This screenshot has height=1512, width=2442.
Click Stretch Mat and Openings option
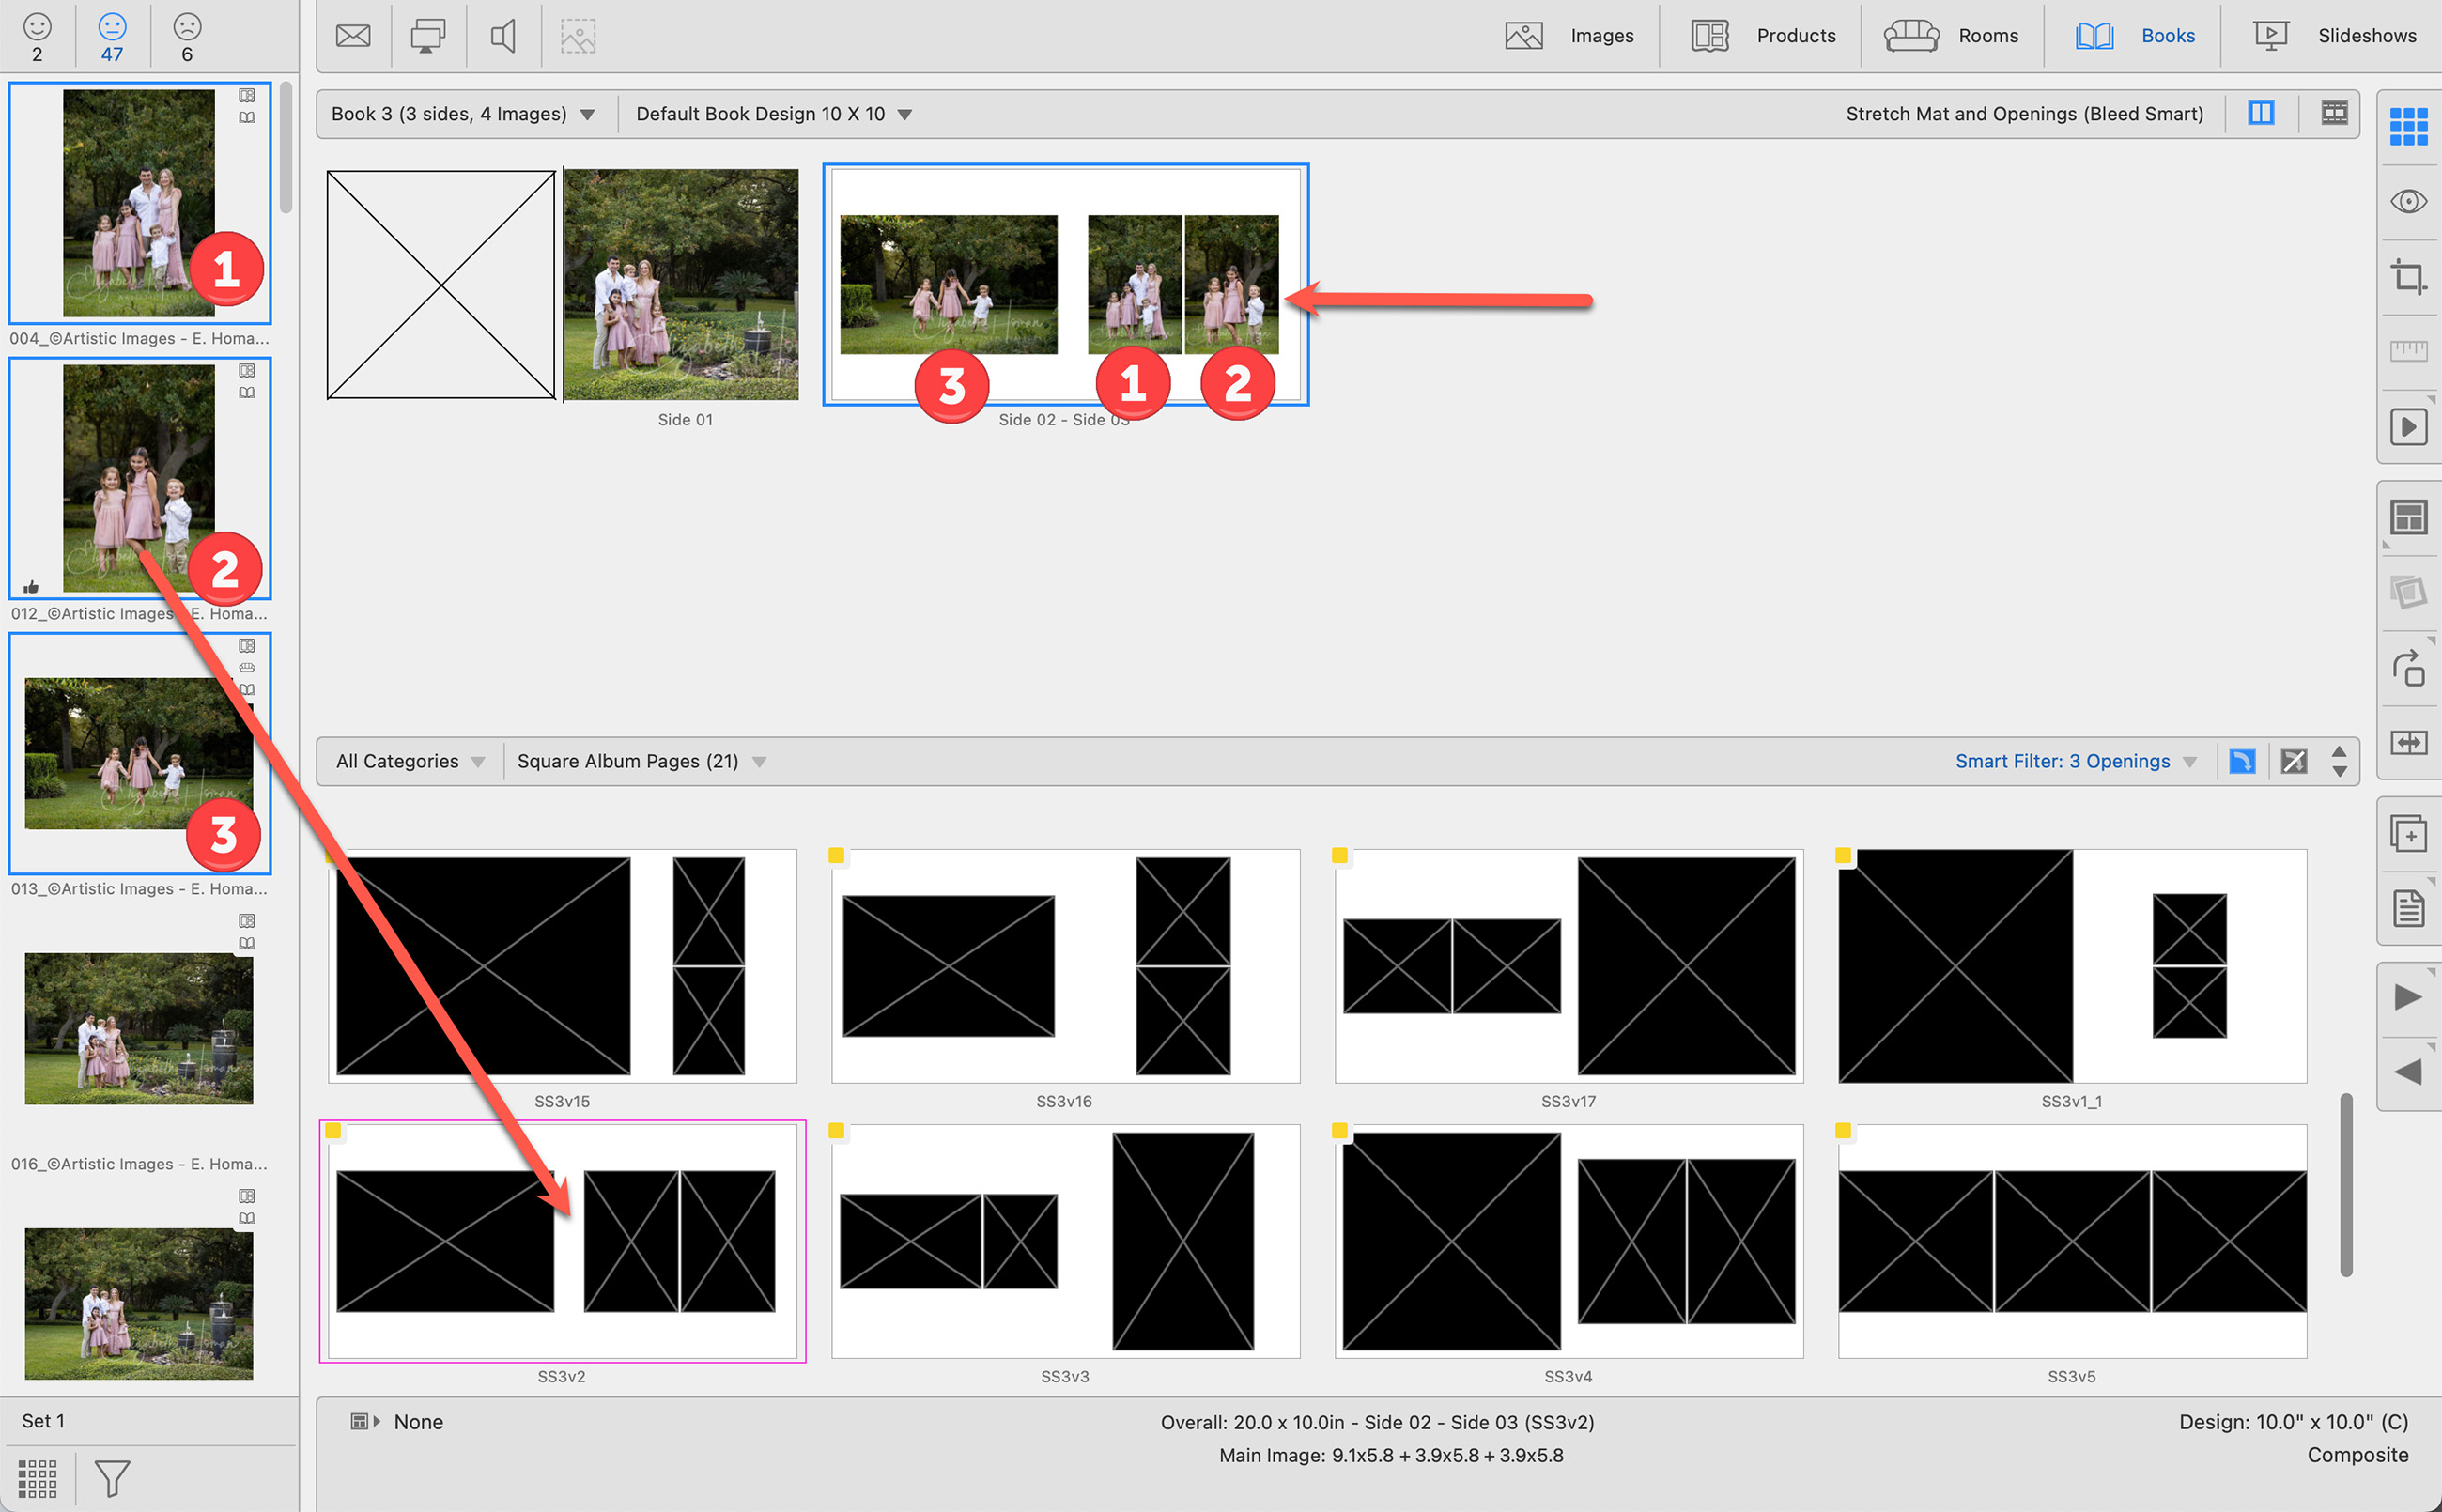pyautogui.click(x=2023, y=114)
